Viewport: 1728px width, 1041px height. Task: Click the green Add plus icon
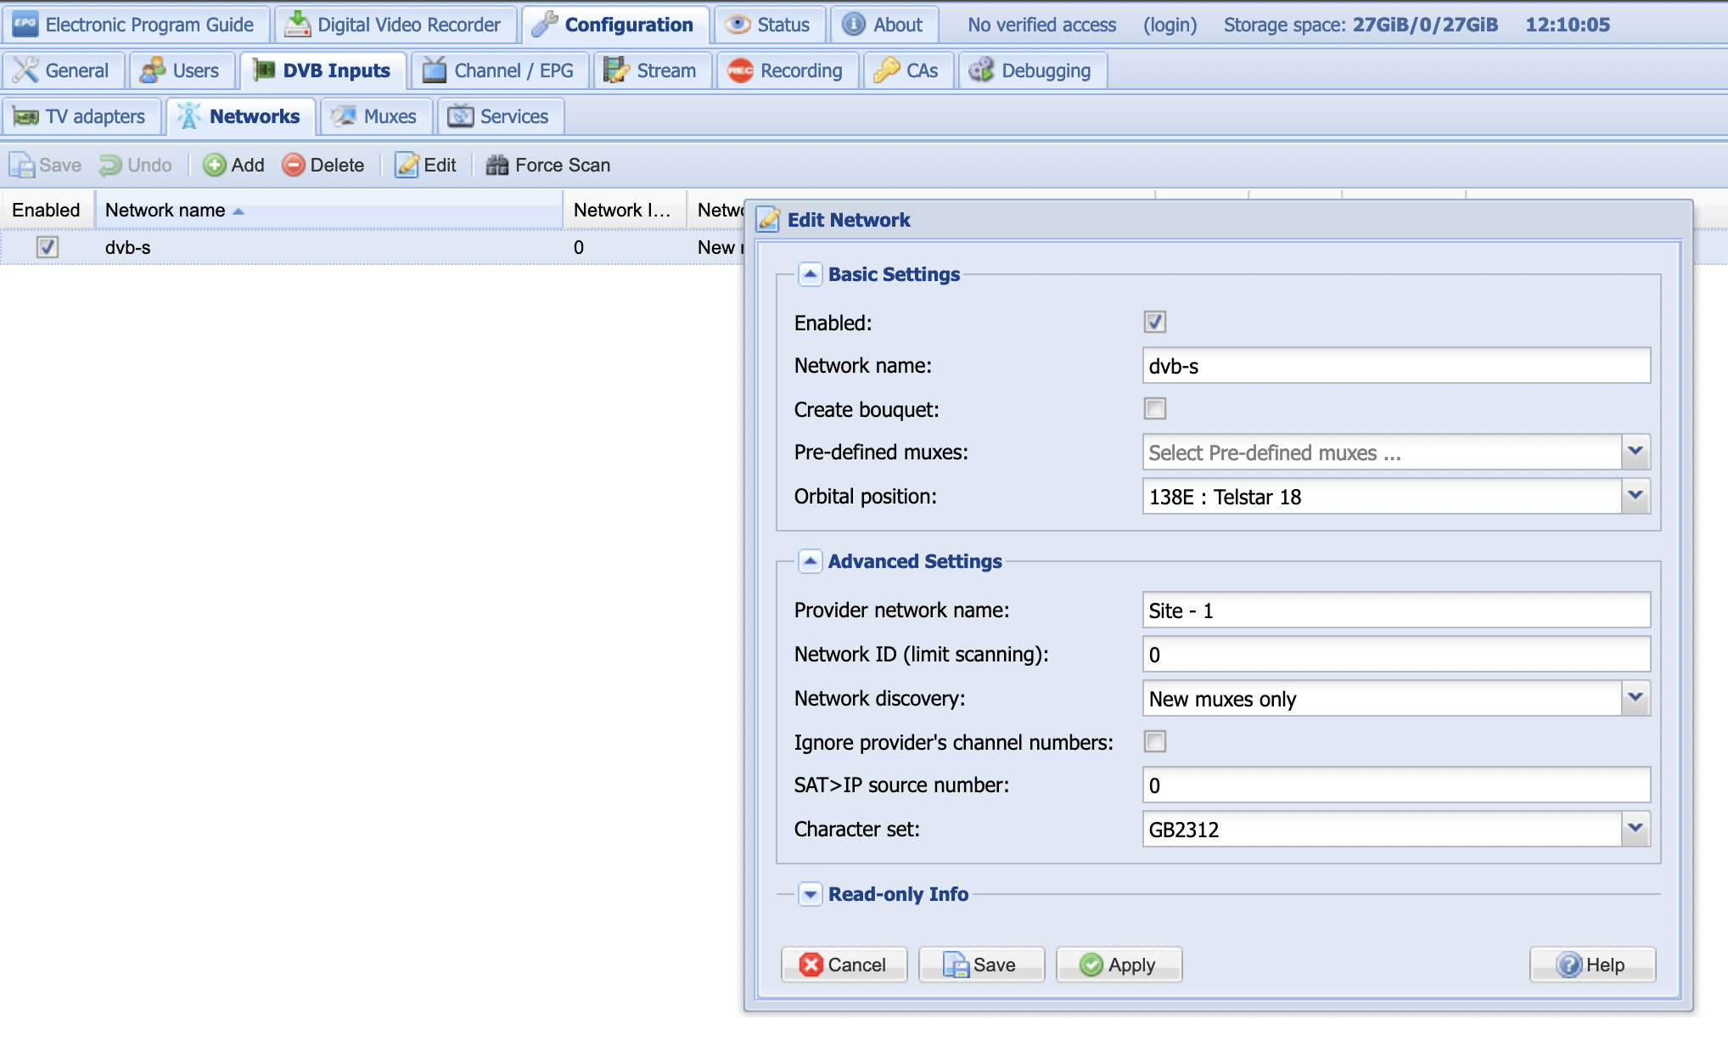(x=215, y=165)
